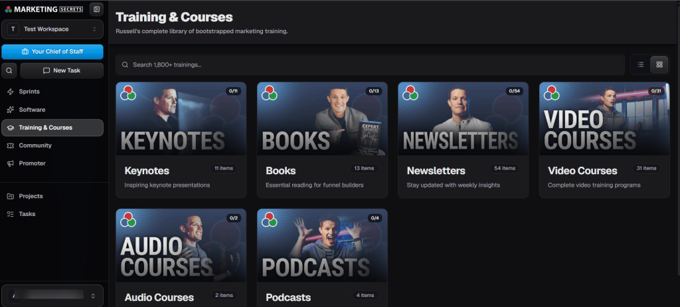Click the 0/54 progress badge on Newsletters
The width and height of the screenshot is (680, 307).
(515, 91)
